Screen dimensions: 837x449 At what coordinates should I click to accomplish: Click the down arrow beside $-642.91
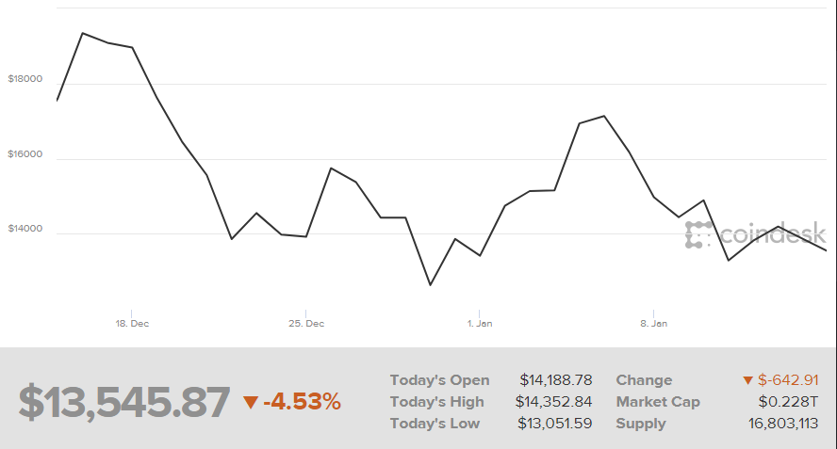point(747,380)
